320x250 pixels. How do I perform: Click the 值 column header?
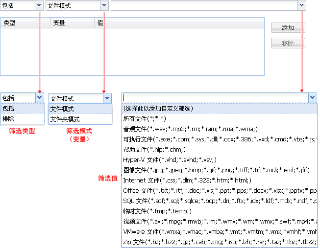(175, 23)
